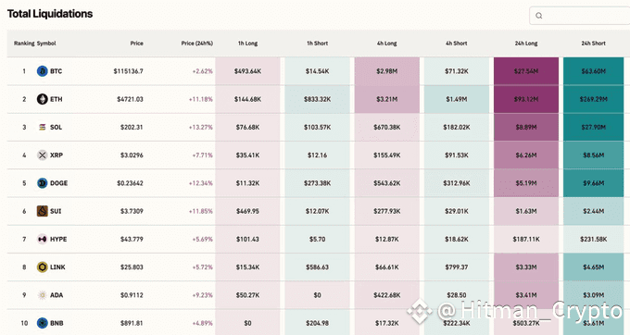Click the LINK coin icon
Image resolution: width=630 pixels, height=335 pixels.
(x=43, y=267)
